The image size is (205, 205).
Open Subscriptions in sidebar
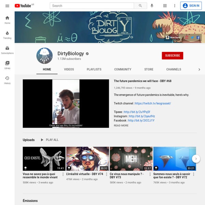[x=7, y=50]
